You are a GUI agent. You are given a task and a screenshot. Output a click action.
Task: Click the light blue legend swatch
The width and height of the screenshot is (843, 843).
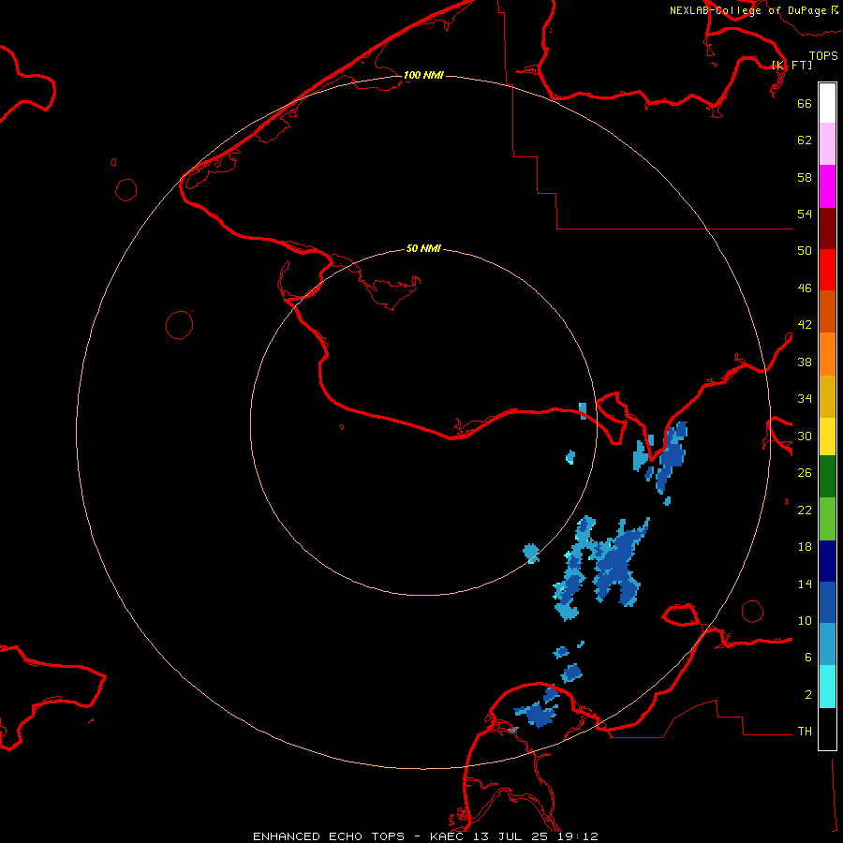coord(827,644)
